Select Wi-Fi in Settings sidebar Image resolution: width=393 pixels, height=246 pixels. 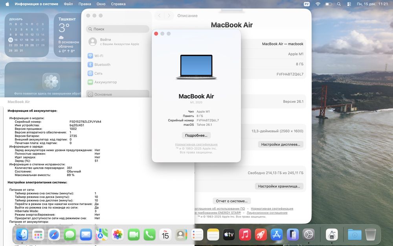tap(118, 56)
